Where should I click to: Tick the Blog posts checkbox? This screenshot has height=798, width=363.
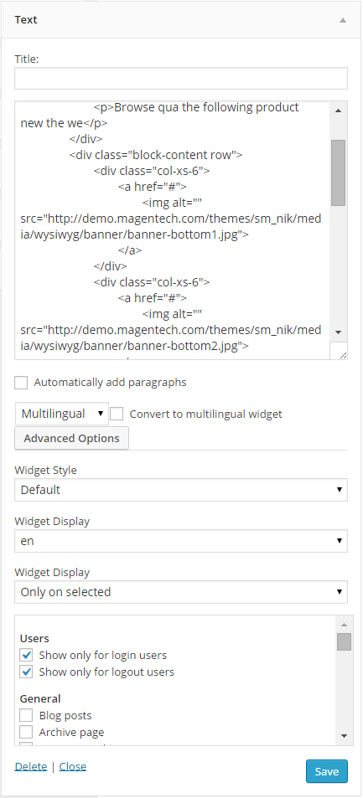[x=26, y=716]
